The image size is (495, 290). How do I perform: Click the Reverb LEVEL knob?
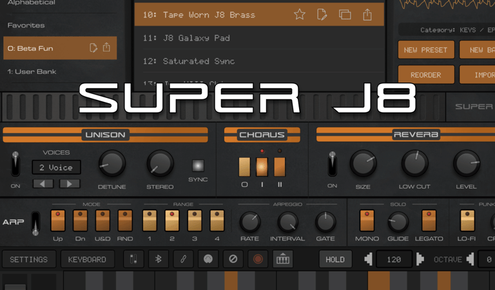coord(466,164)
